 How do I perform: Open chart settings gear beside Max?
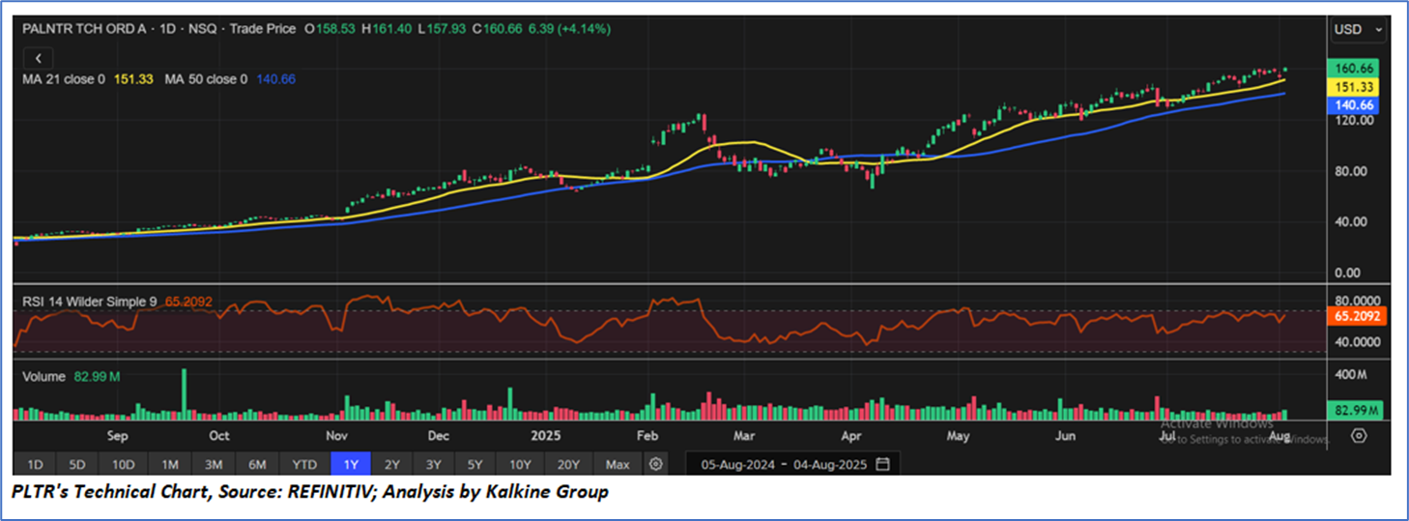[x=656, y=464]
